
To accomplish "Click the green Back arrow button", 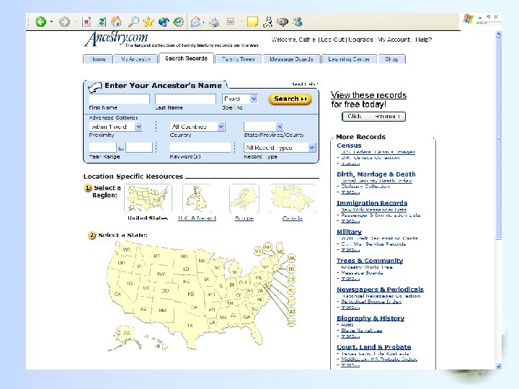I will point(40,22).
